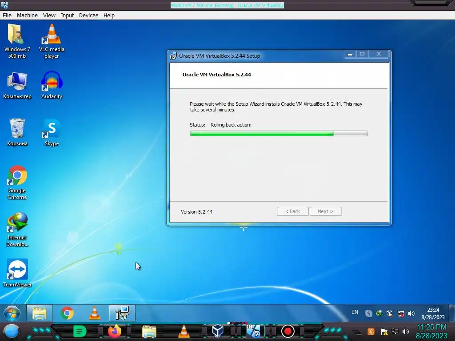Viewport: 455px width, 341px height.
Task: Select the VLC media player desktop shortcut
Action: 52,41
